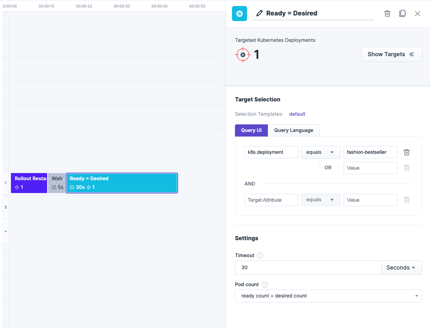Select the Ready = Desired timeline block

coord(121,183)
